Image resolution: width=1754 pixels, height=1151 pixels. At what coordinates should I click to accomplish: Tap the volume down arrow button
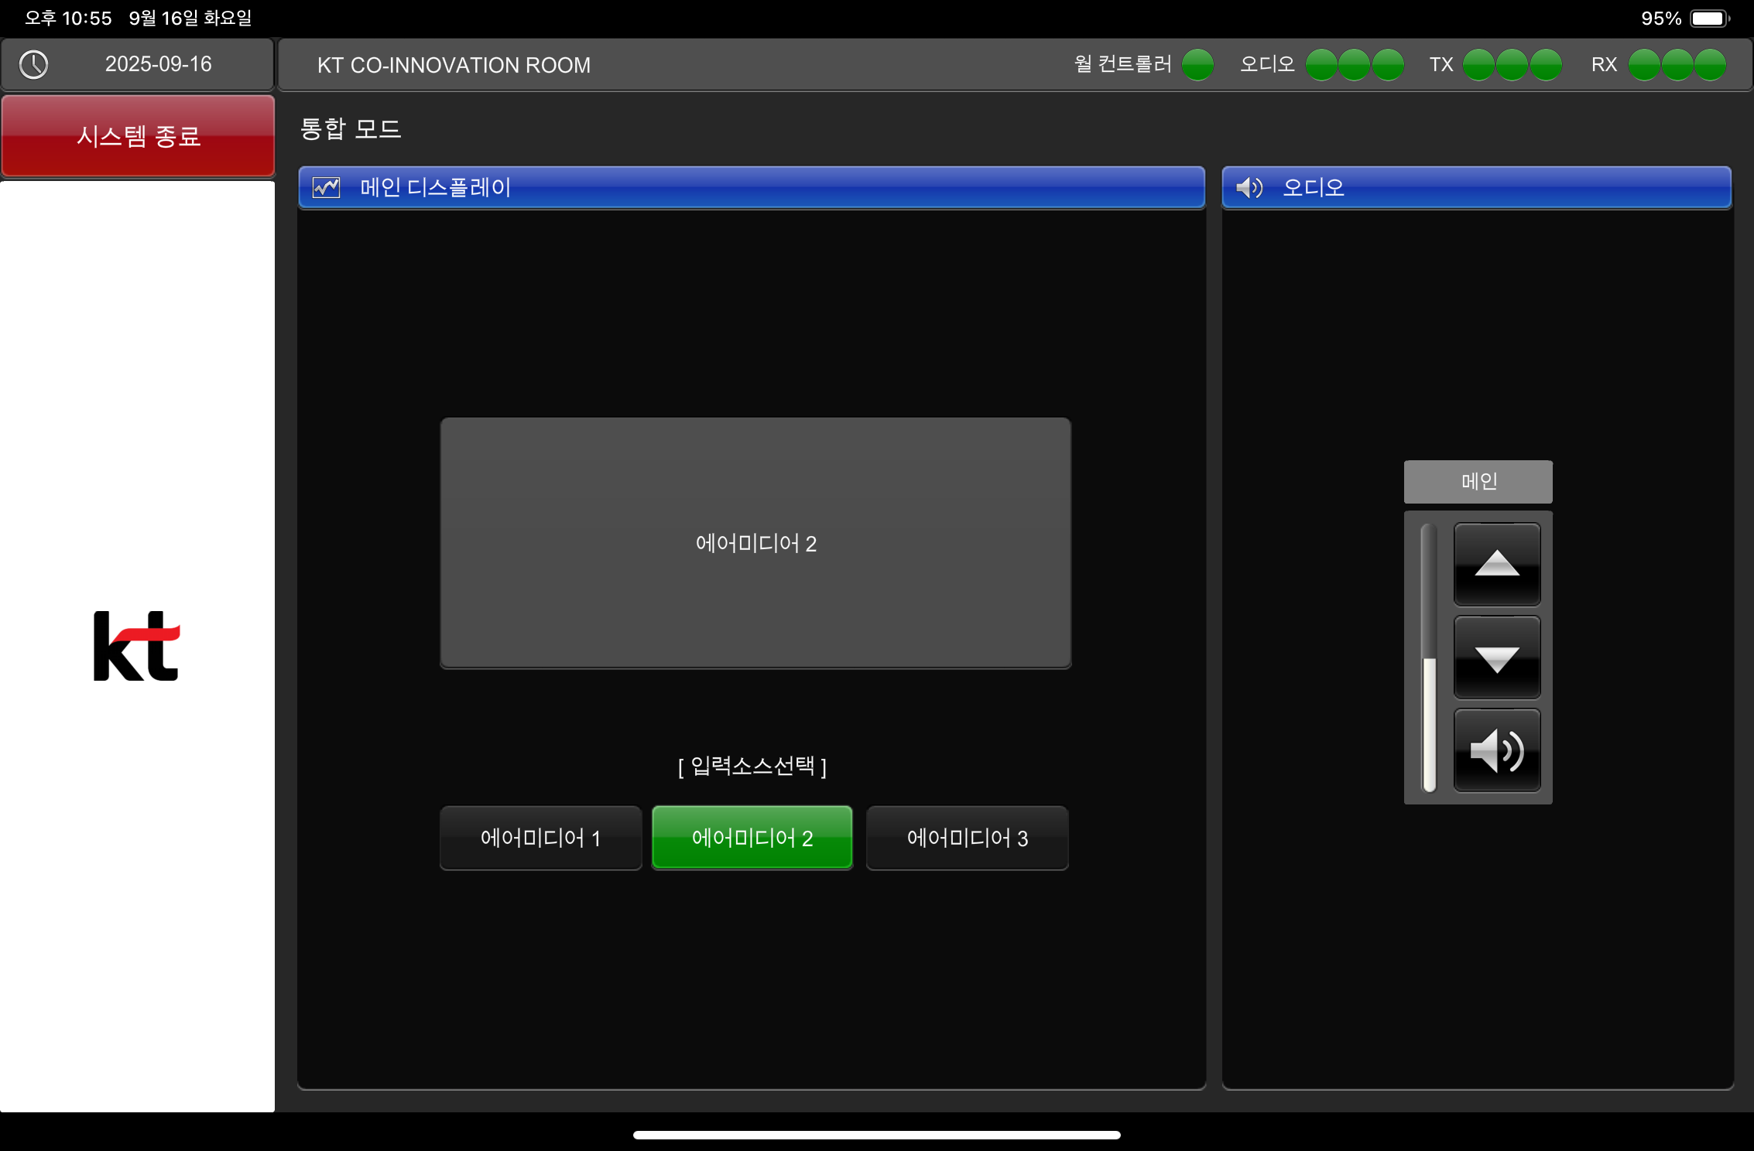[x=1497, y=657]
